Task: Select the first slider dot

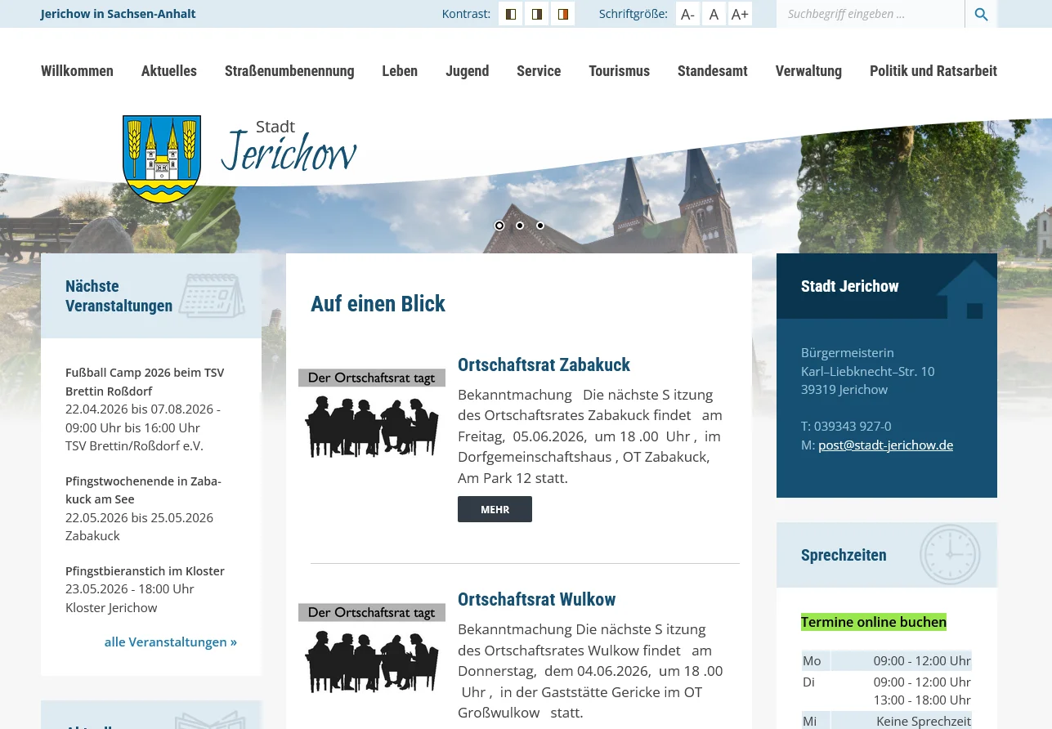Action: tap(499, 226)
